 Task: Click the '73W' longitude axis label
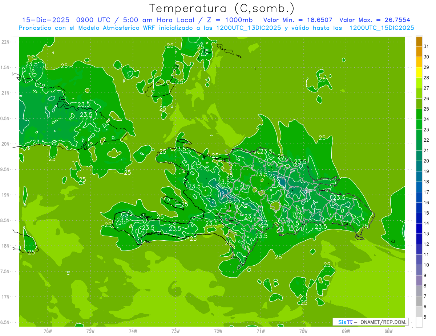pos(175,331)
